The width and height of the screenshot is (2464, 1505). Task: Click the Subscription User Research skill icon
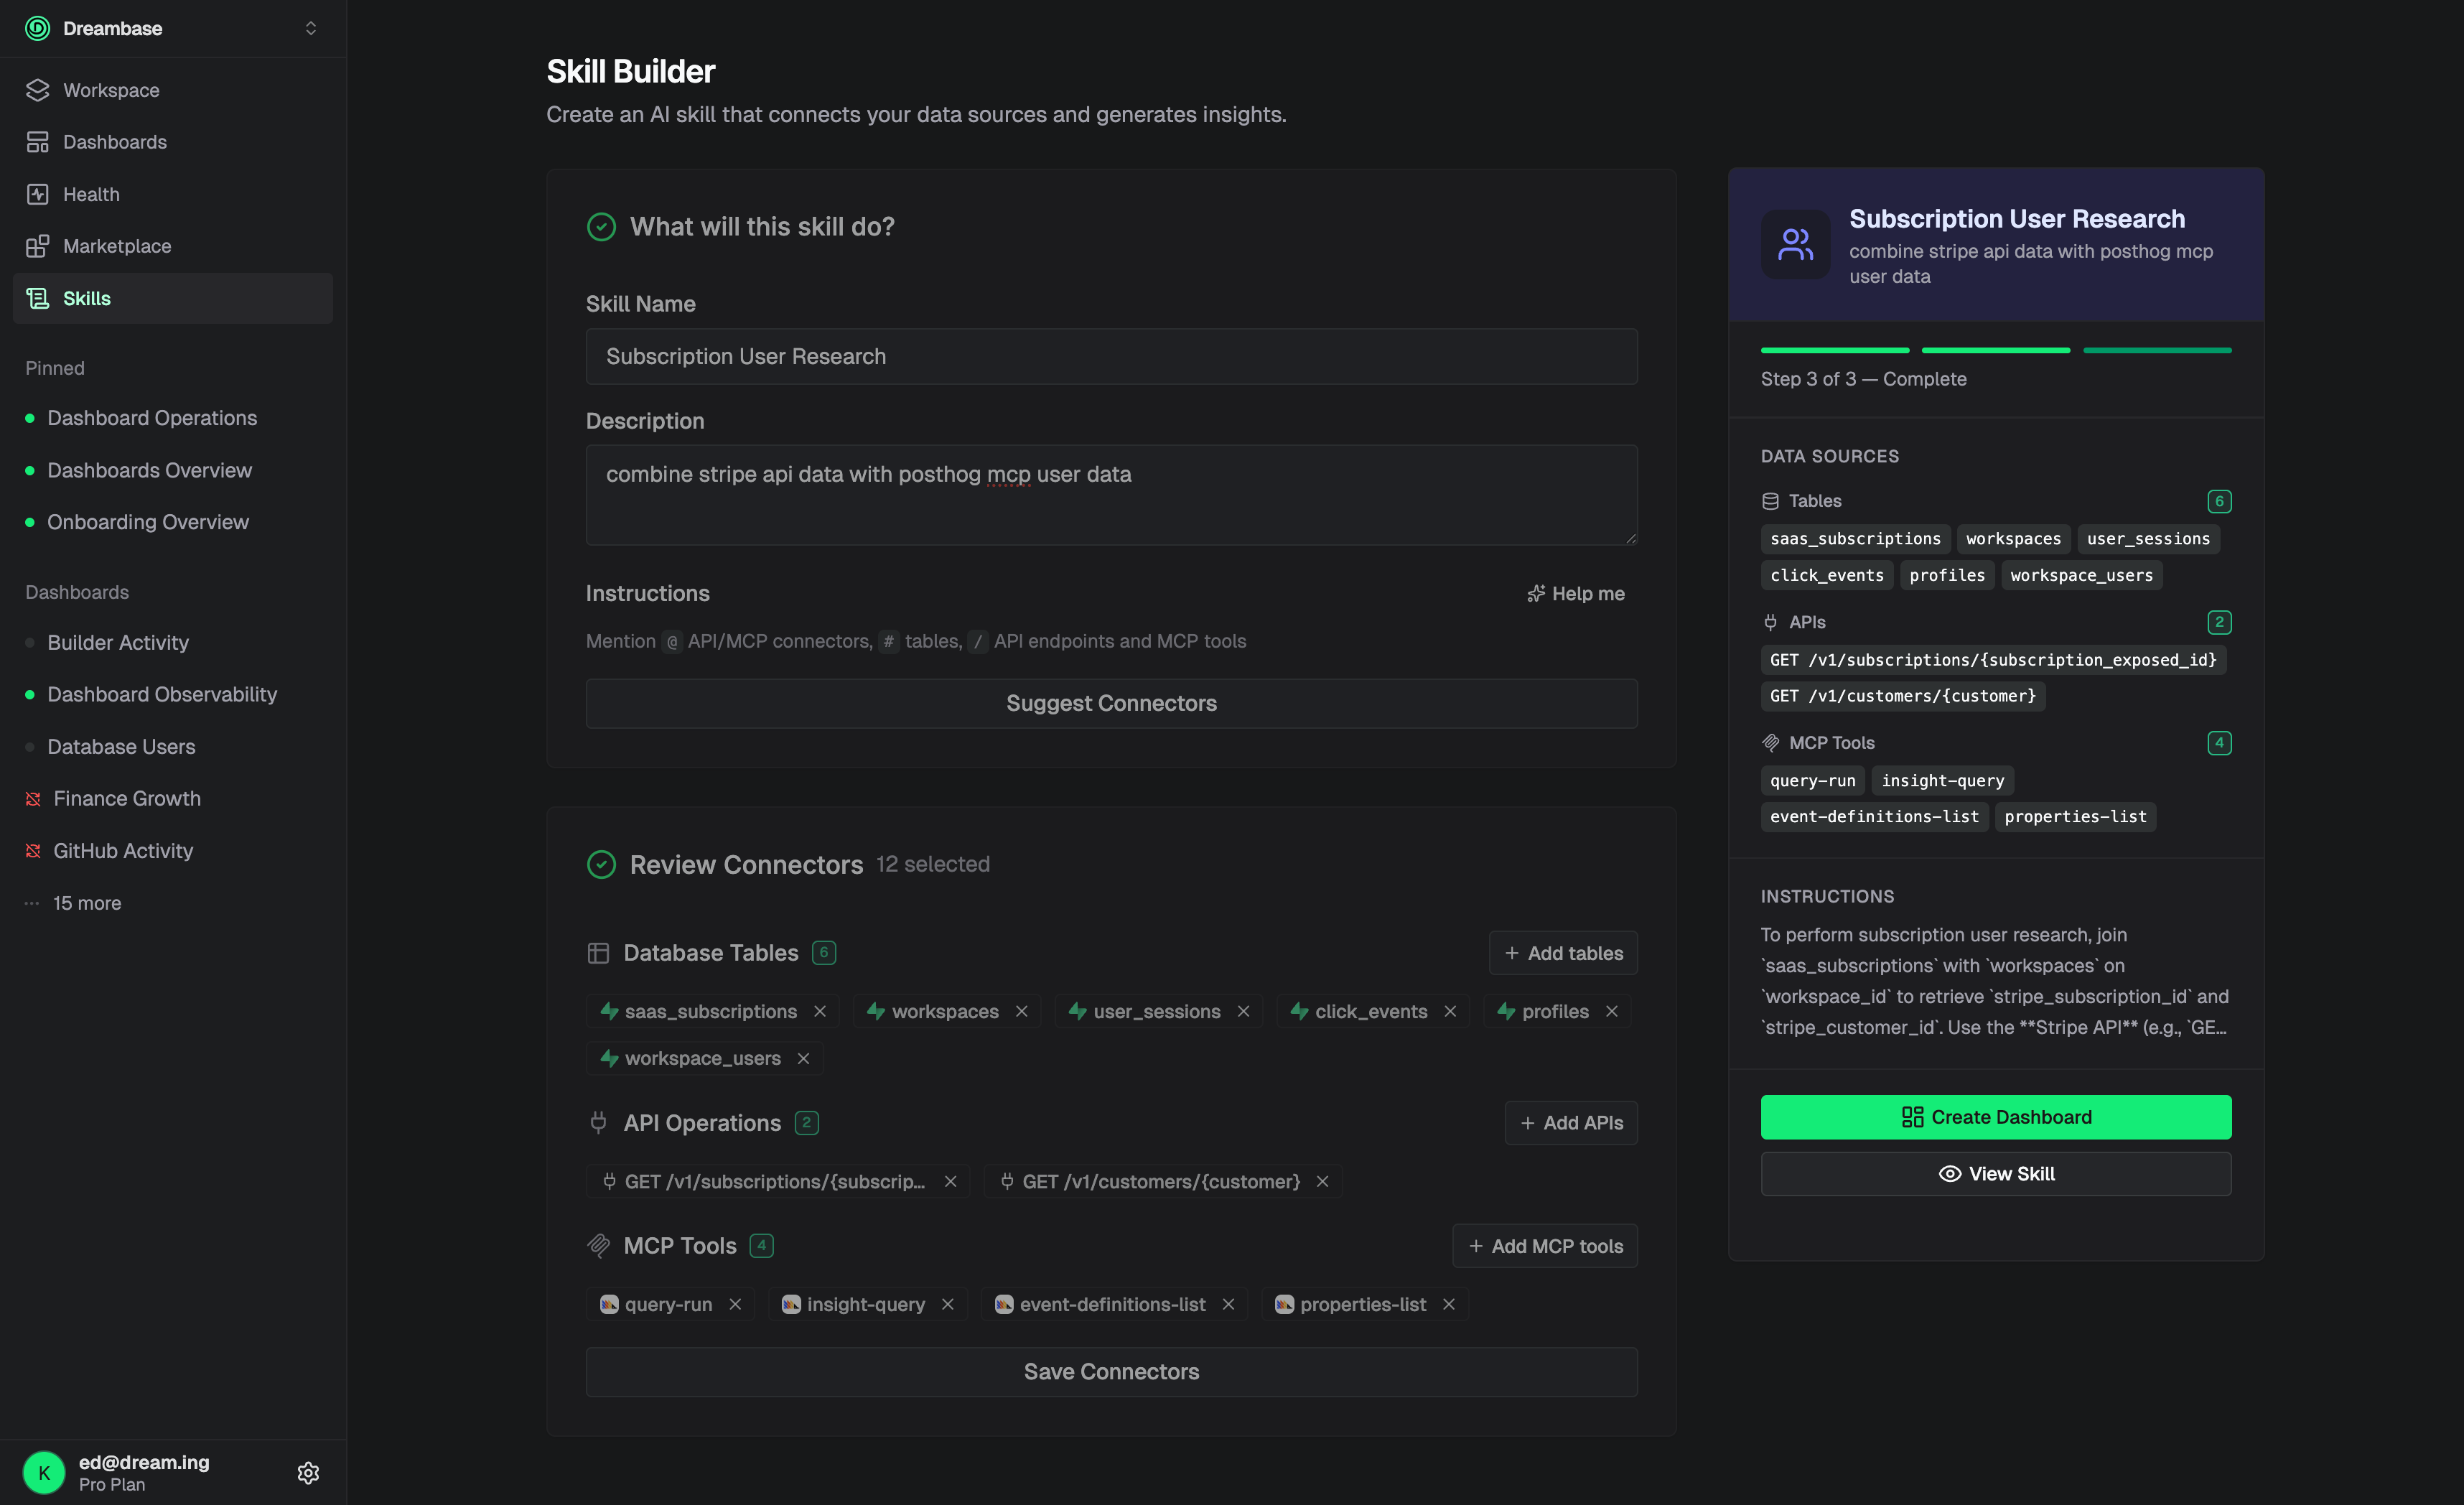(x=1795, y=244)
